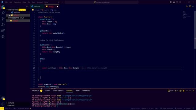
Task: Open the Extensions view
Action: tap(3, 31)
